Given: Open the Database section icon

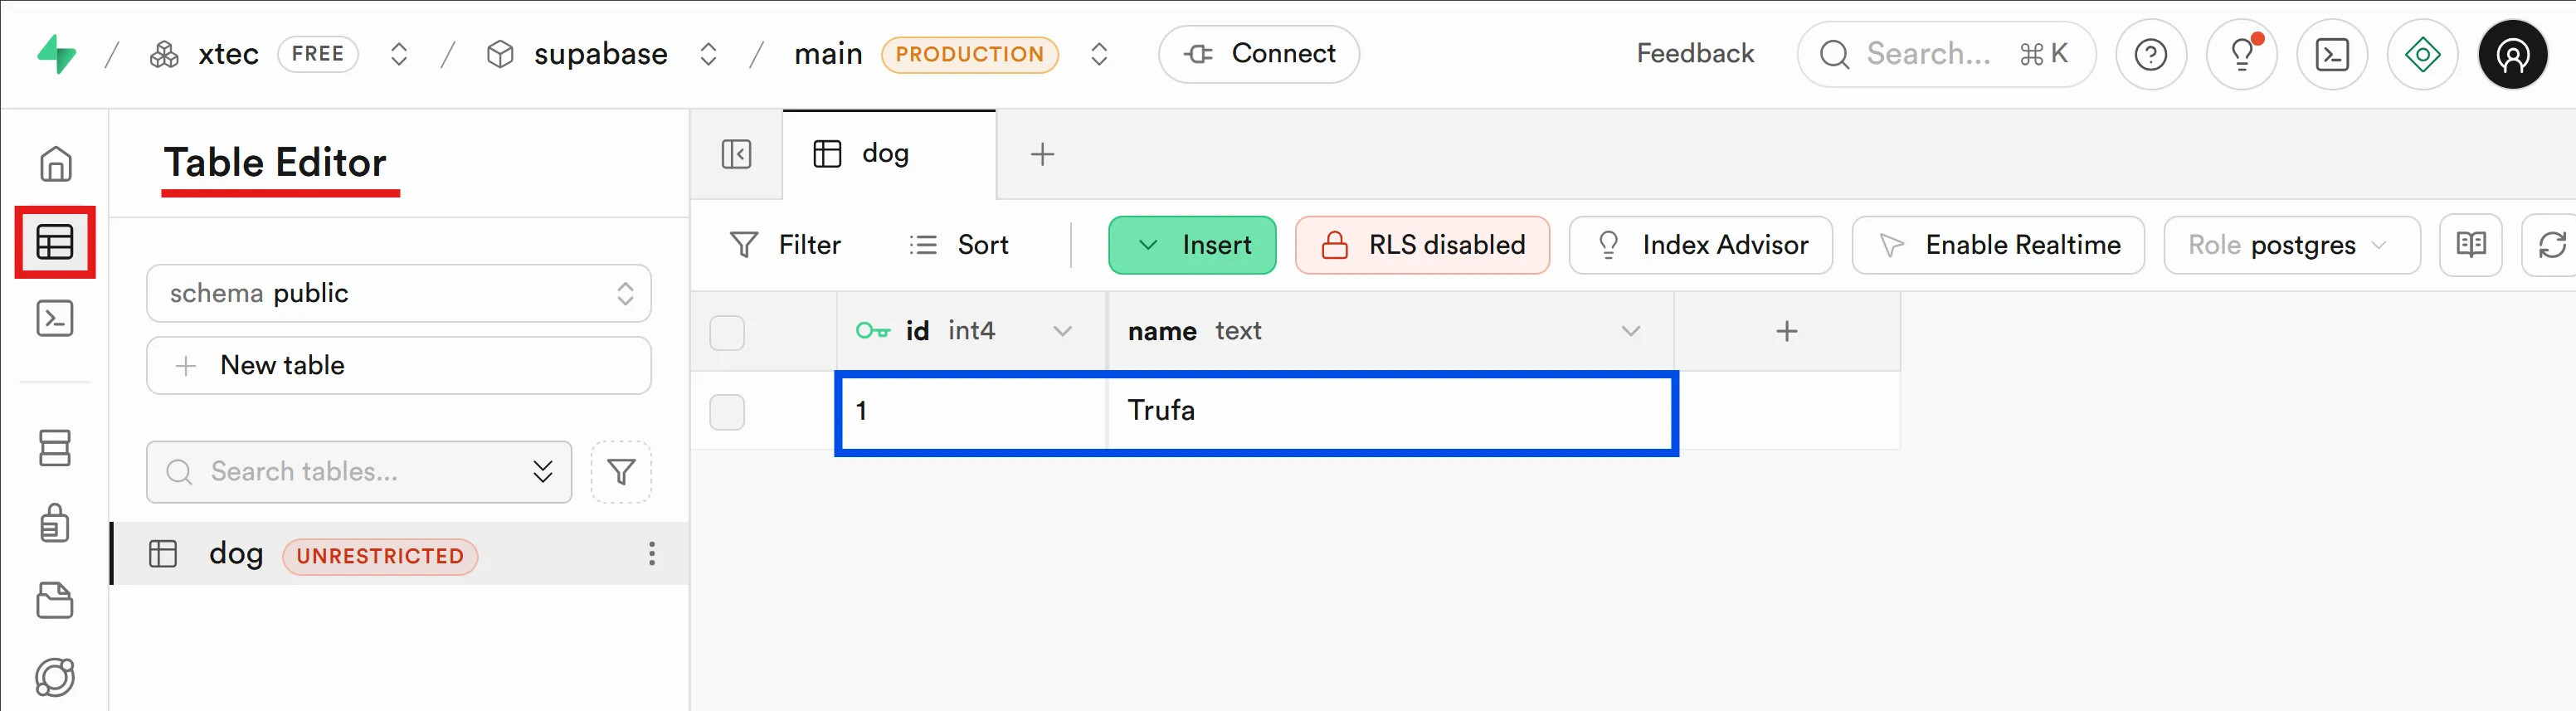Looking at the screenshot, I should [55, 448].
